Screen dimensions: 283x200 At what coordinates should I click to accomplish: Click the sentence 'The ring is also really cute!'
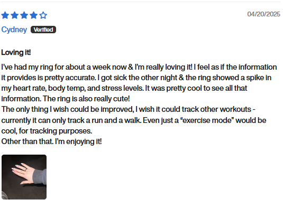click(86, 99)
